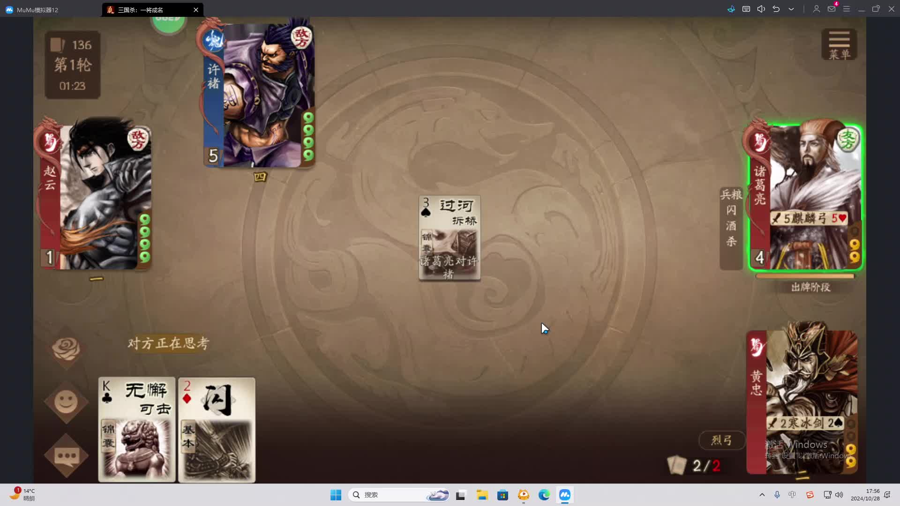Open the smiley emoji panel
The image size is (900, 506).
pos(66,402)
